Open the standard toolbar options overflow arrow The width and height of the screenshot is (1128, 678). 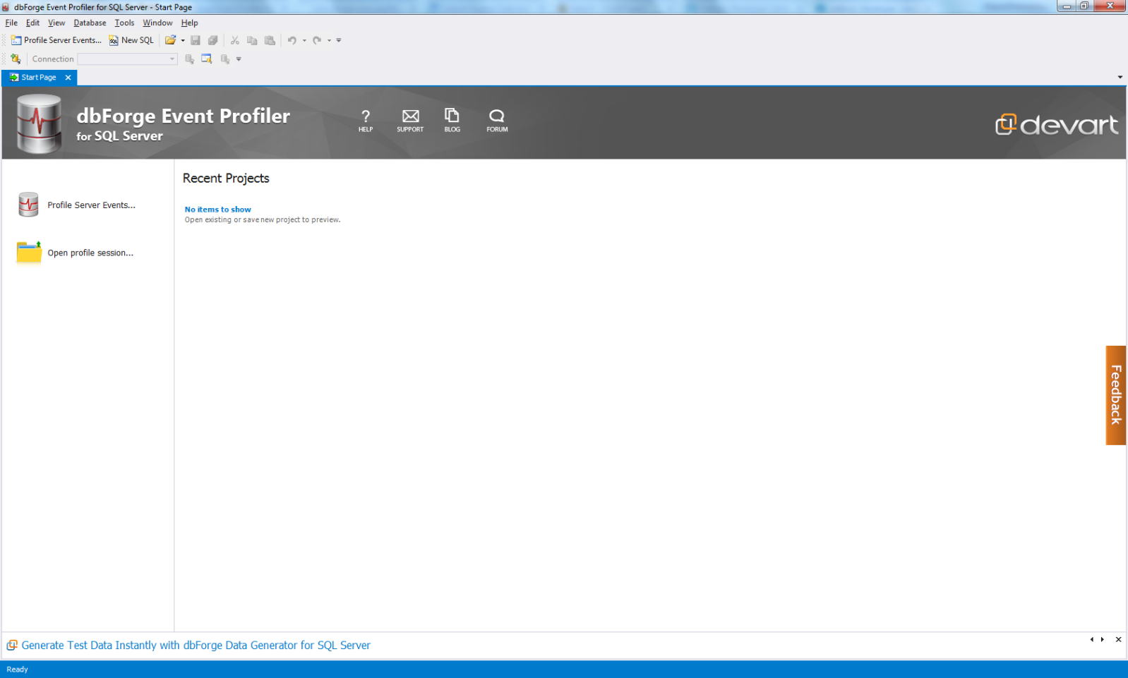click(x=339, y=40)
